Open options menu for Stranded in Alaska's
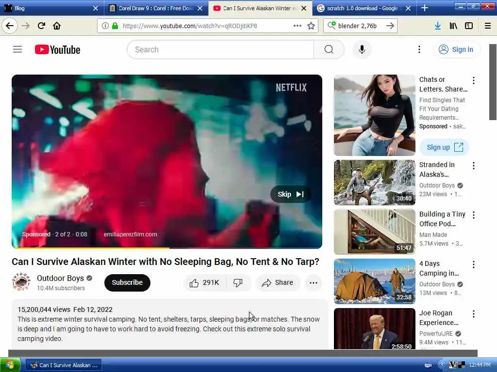This screenshot has height=372, width=497. tap(474, 166)
